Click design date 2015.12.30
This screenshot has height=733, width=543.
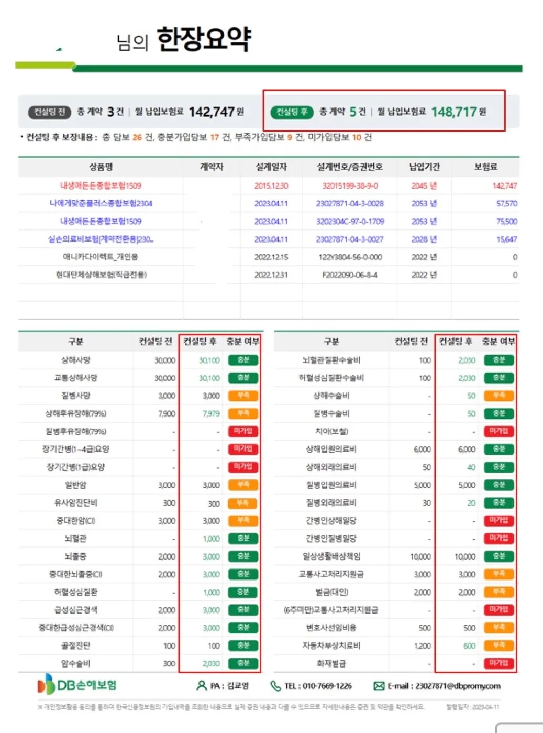271,185
